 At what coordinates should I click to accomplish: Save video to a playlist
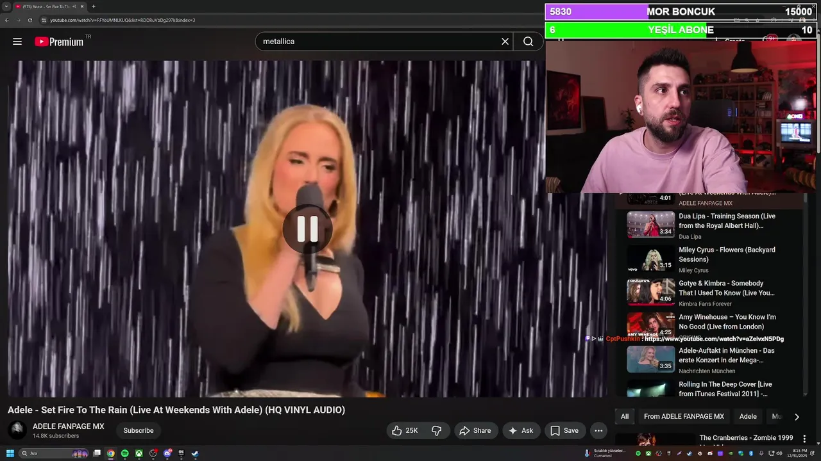pos(564,431)
